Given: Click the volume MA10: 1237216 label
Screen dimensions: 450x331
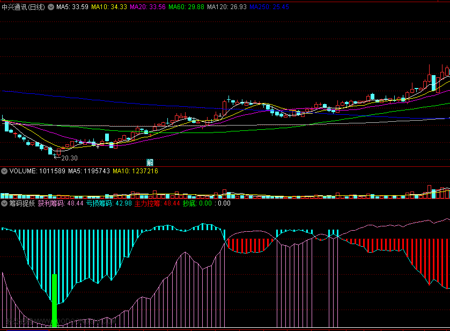Looking at the screenshot, I should point(136,171).
